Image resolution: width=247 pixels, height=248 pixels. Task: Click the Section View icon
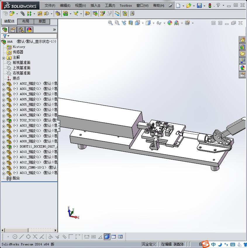131,23
